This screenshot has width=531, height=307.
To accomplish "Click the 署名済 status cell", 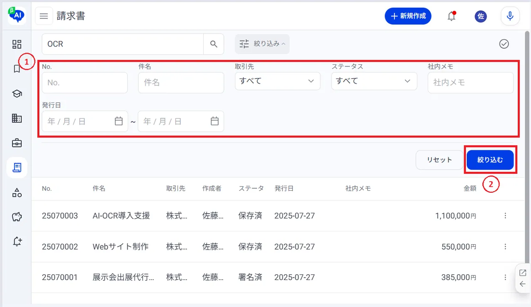I will coord(250,278).
